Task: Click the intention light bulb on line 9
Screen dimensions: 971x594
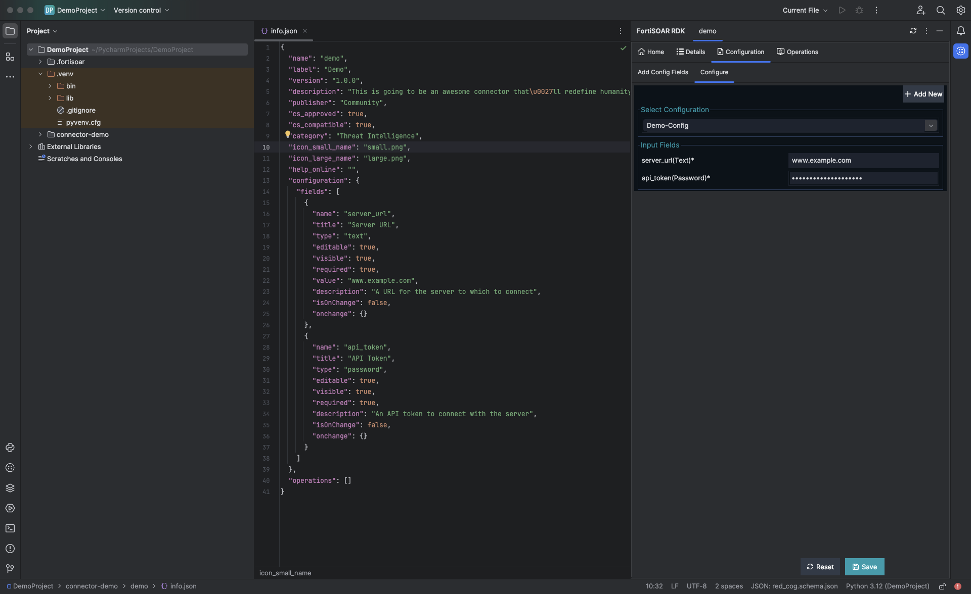Action: point(287,134)
